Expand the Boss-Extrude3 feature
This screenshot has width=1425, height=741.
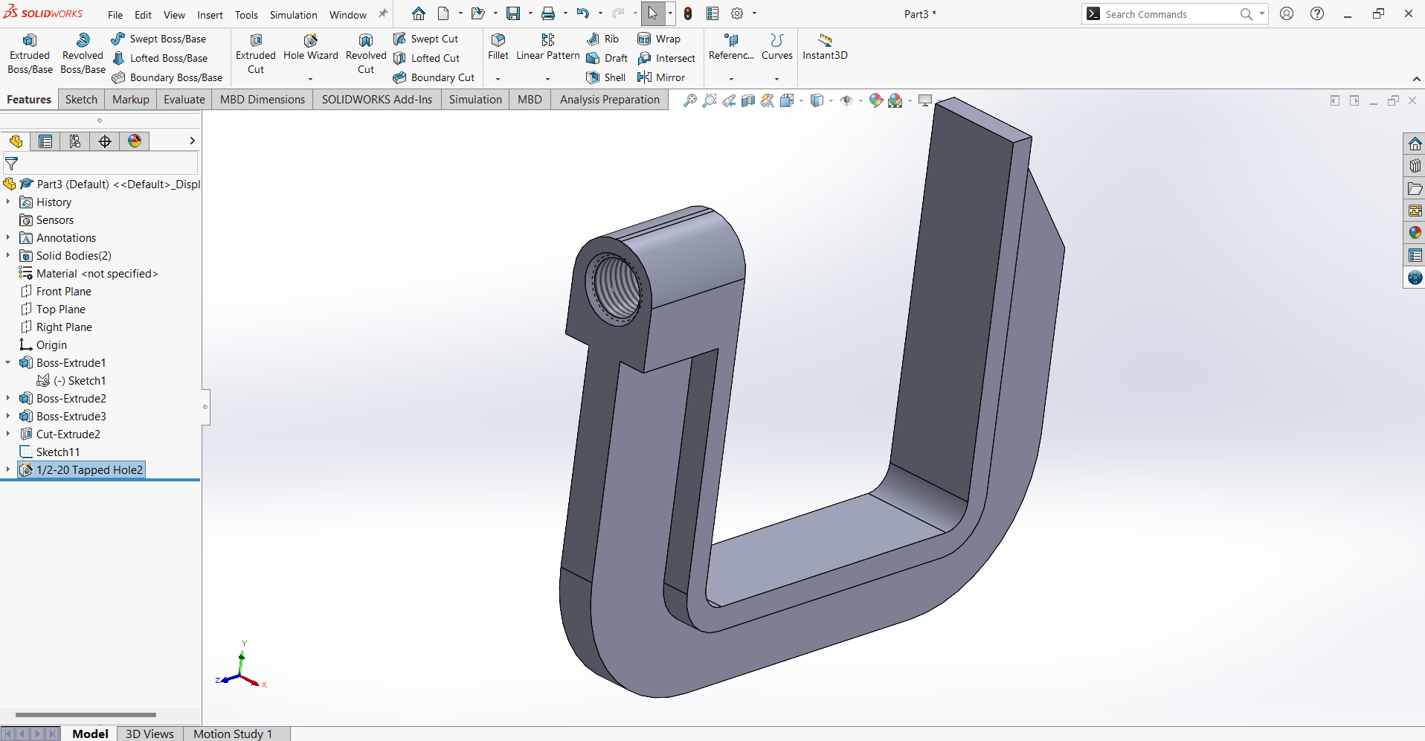click(x=8, y=416)
